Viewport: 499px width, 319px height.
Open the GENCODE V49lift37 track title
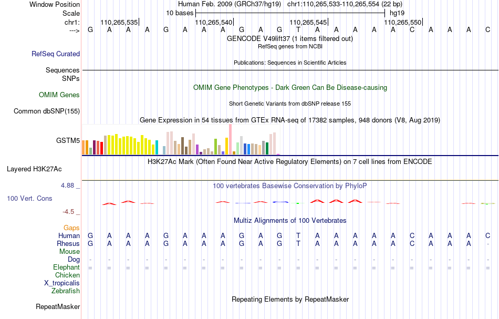[x=290, y=39]
